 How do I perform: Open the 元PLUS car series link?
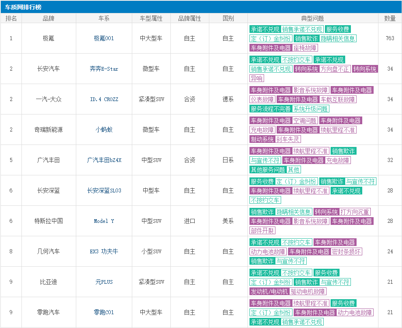[x=104, y=282]
